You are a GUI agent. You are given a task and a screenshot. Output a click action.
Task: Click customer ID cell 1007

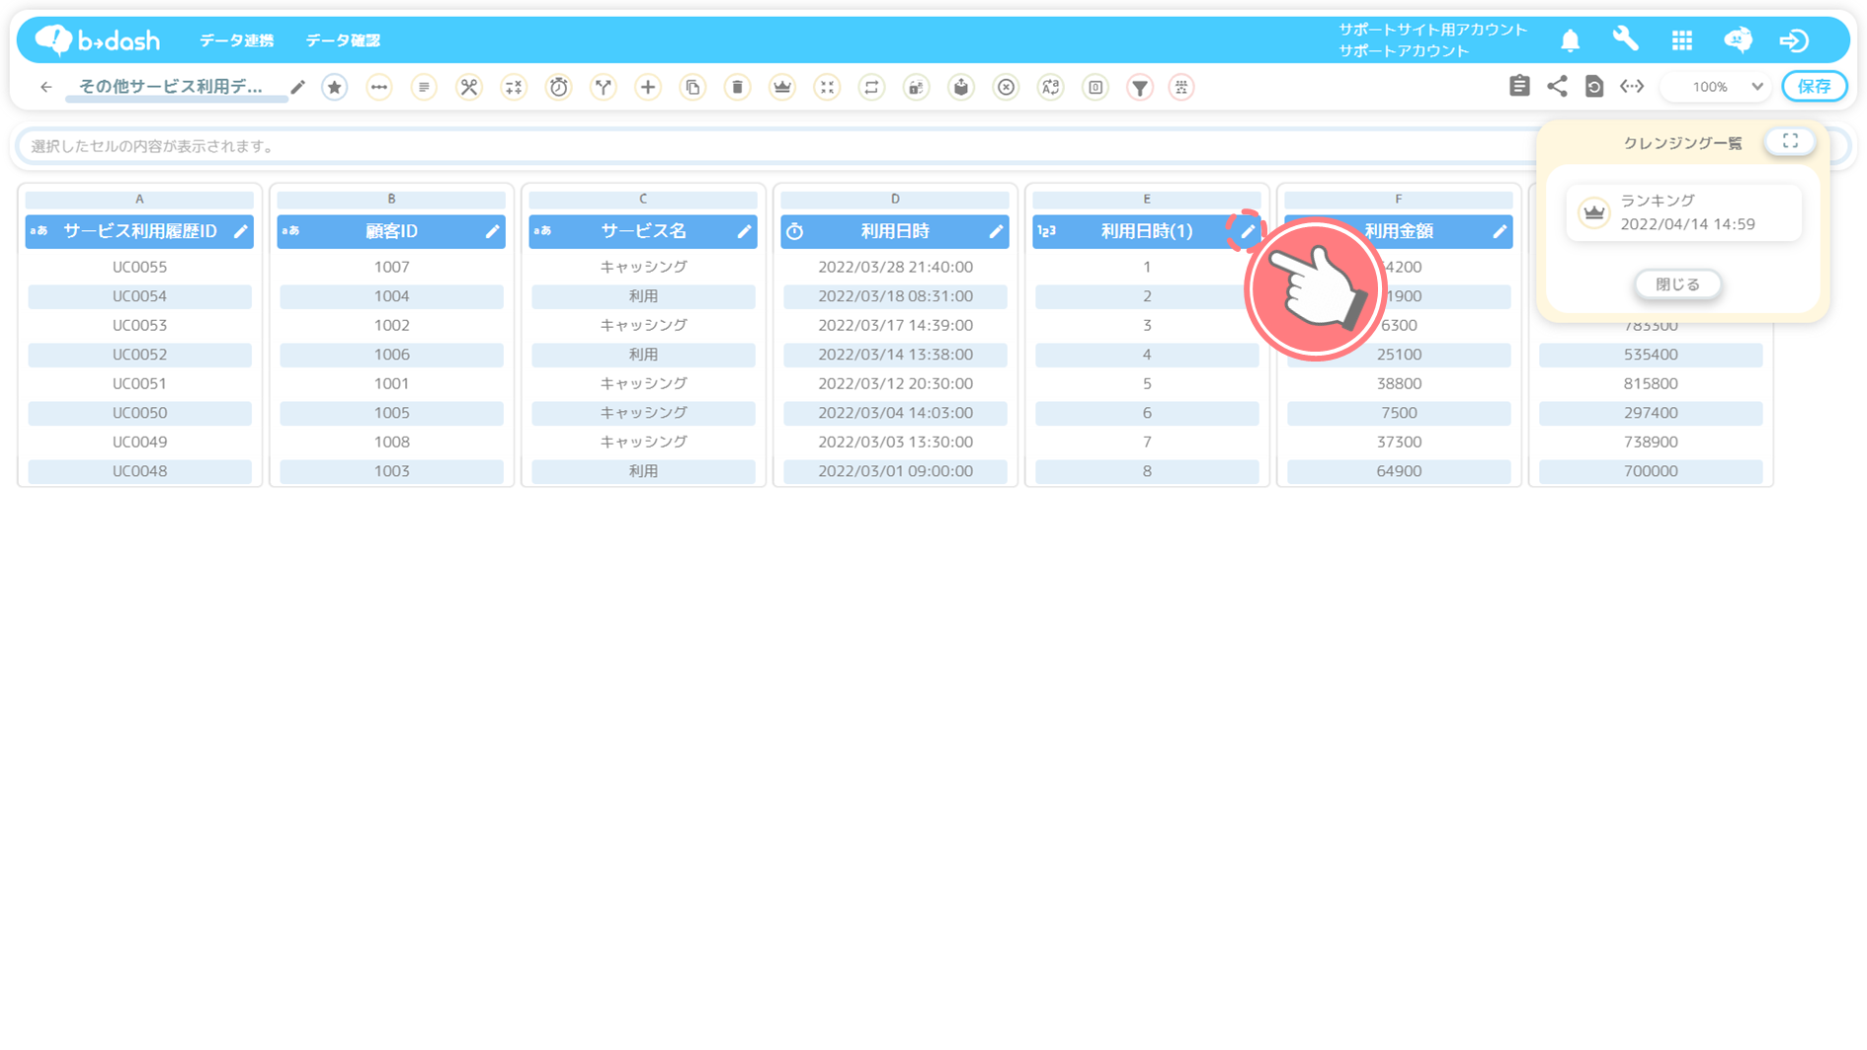[391, 267]
